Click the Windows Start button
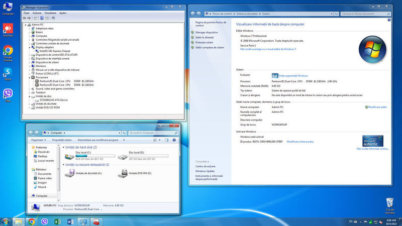Screen dimensions: 402x226 tap(6, 221)
